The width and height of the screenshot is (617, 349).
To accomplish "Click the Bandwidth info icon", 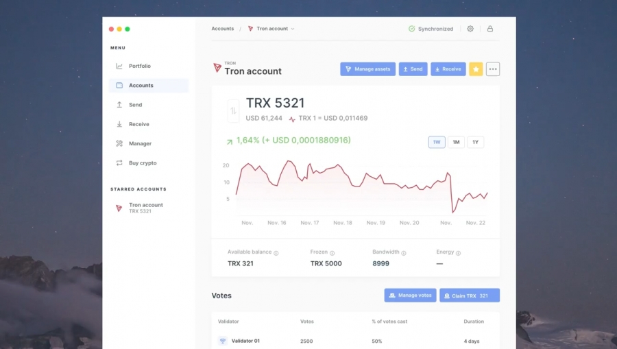I will click(404, 253).
